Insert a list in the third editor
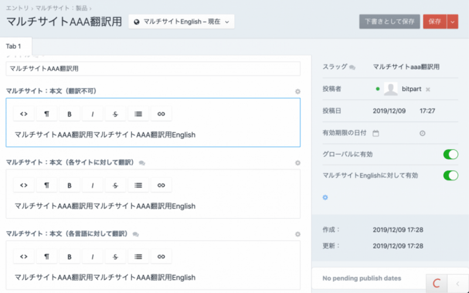469x293 pixels. 138,257
